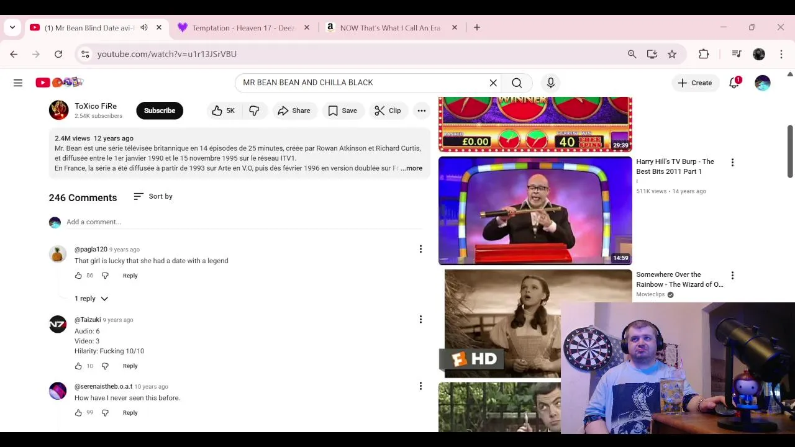Open the YouTube hamburger guide menu
The width and height of the screenshot is (795, 447).
click(18, 83)
